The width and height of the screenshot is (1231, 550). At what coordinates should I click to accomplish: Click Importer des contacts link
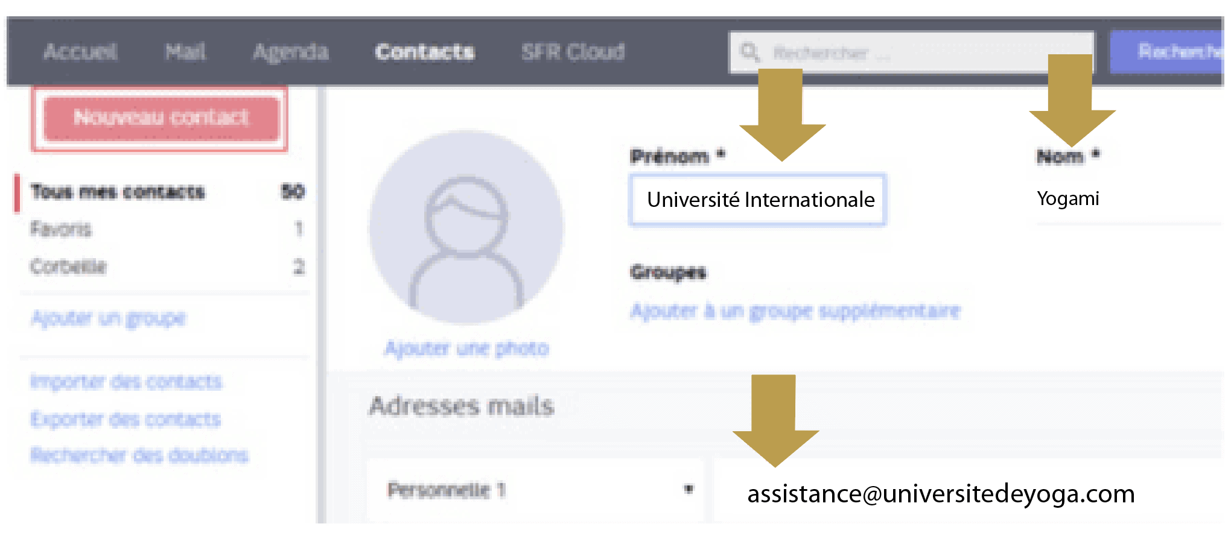coord(126,382)
